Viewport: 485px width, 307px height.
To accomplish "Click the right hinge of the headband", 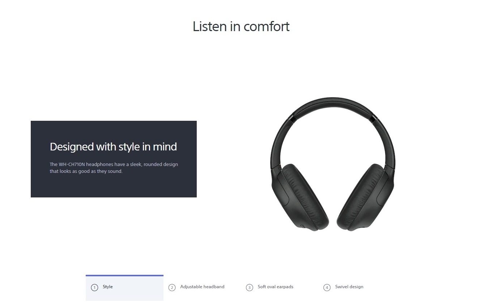I will coord(373,118).
